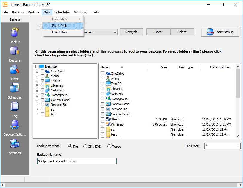This screenshot has width=243, height=188.
Task: Open the Scheduler icon in sidebar
Action: pyautogui.click(x=15, y=88)
